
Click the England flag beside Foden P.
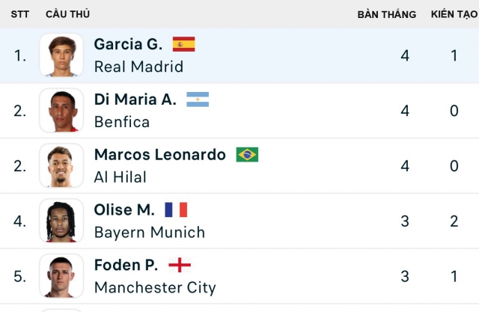click(x=180, y=265)
